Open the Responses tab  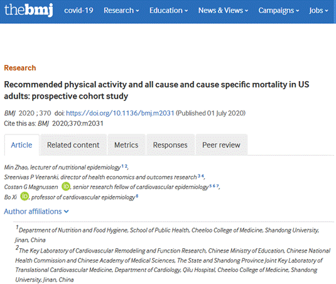point(170,145)
